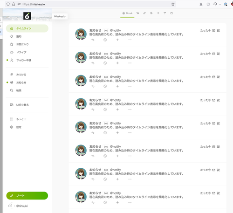This screenshot has width=233, height=213.
Task: Click the cloud icon beside ドライブ
Action: coord(12,52)
